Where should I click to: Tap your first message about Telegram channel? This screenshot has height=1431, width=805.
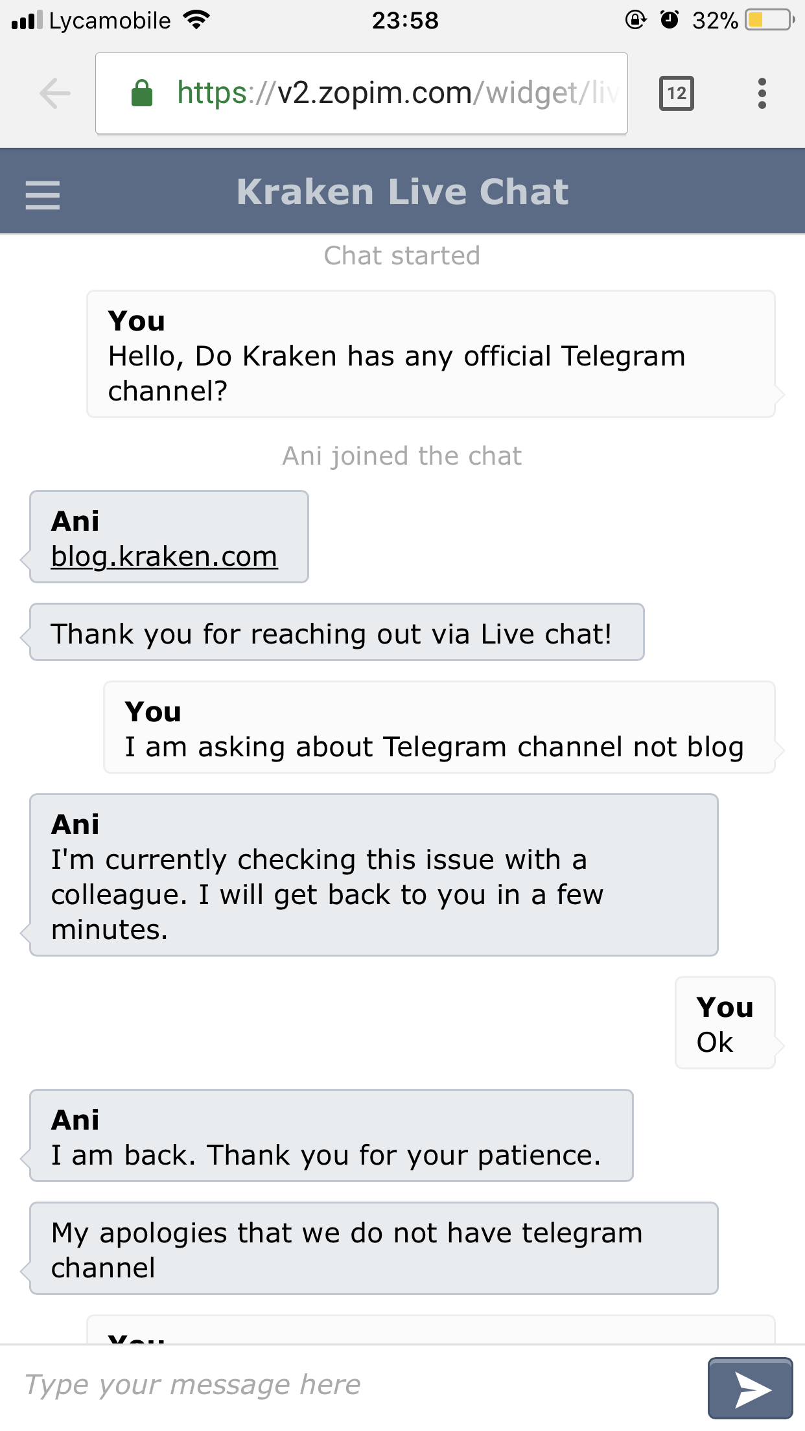click(x=431, y=354)
